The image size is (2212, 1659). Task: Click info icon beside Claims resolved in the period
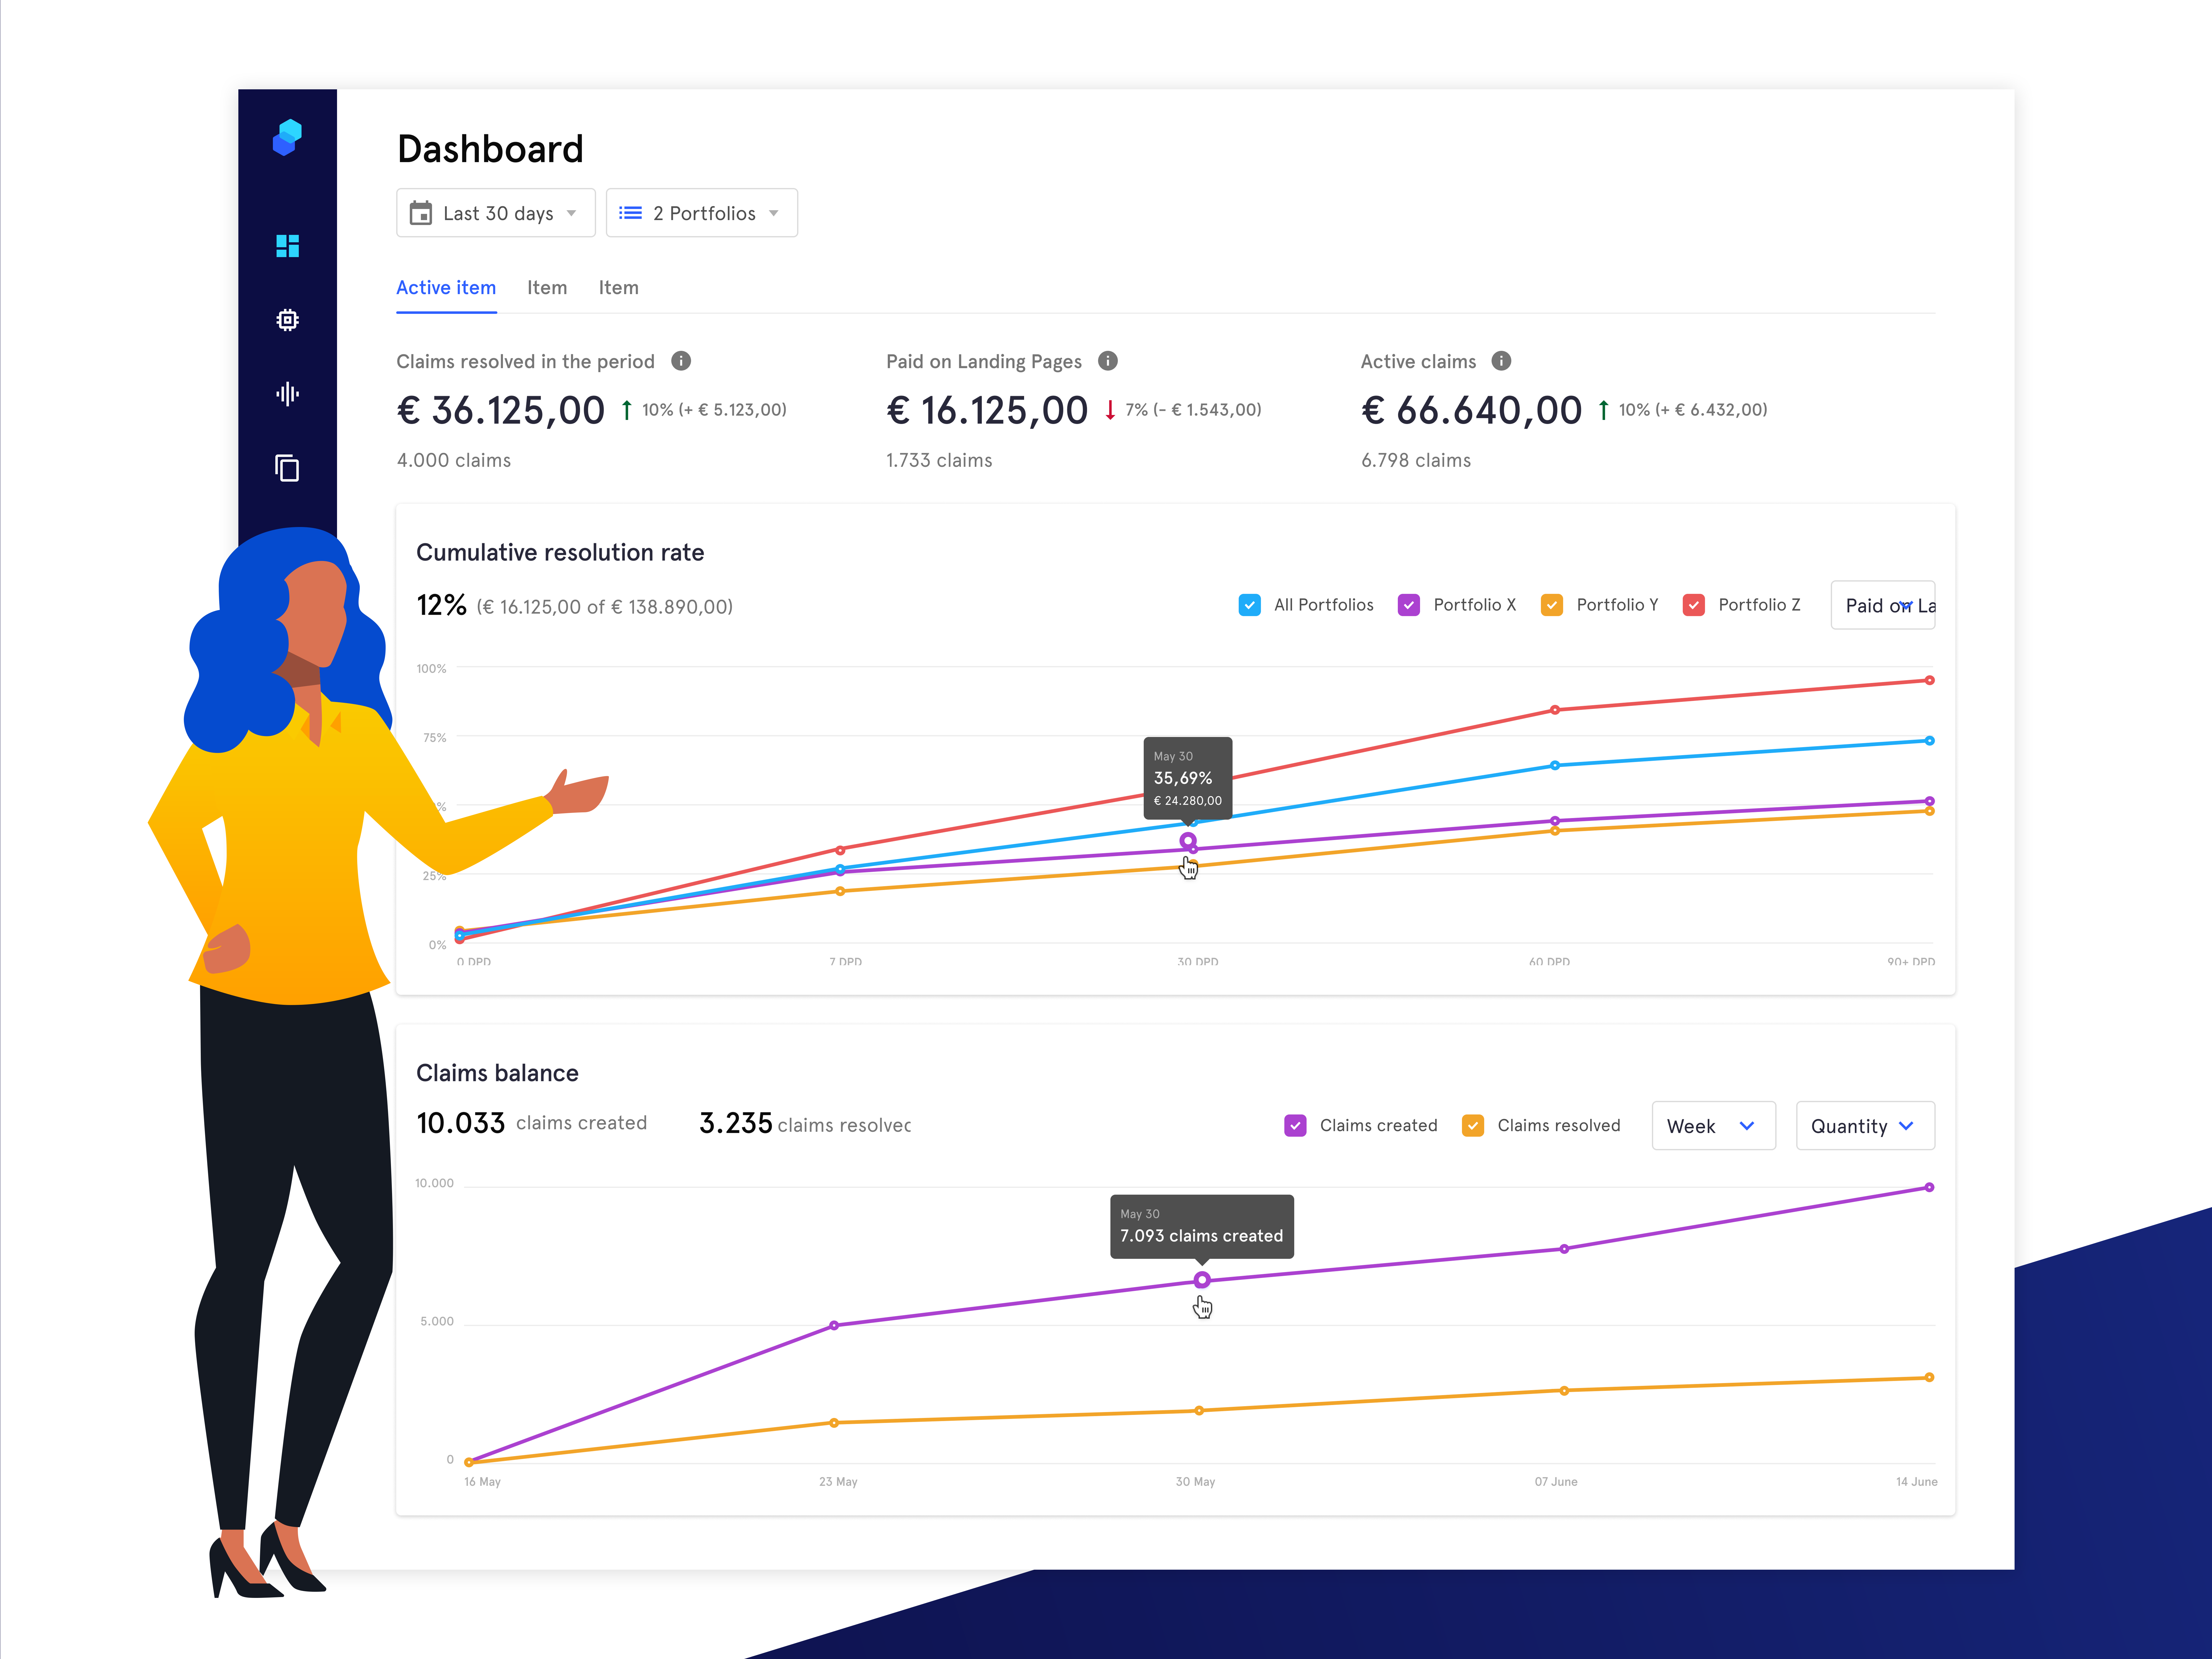coord(681,361)
